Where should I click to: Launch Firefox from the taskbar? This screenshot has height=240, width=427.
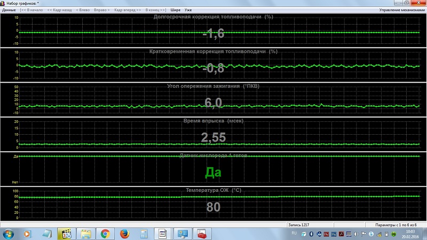124,234
